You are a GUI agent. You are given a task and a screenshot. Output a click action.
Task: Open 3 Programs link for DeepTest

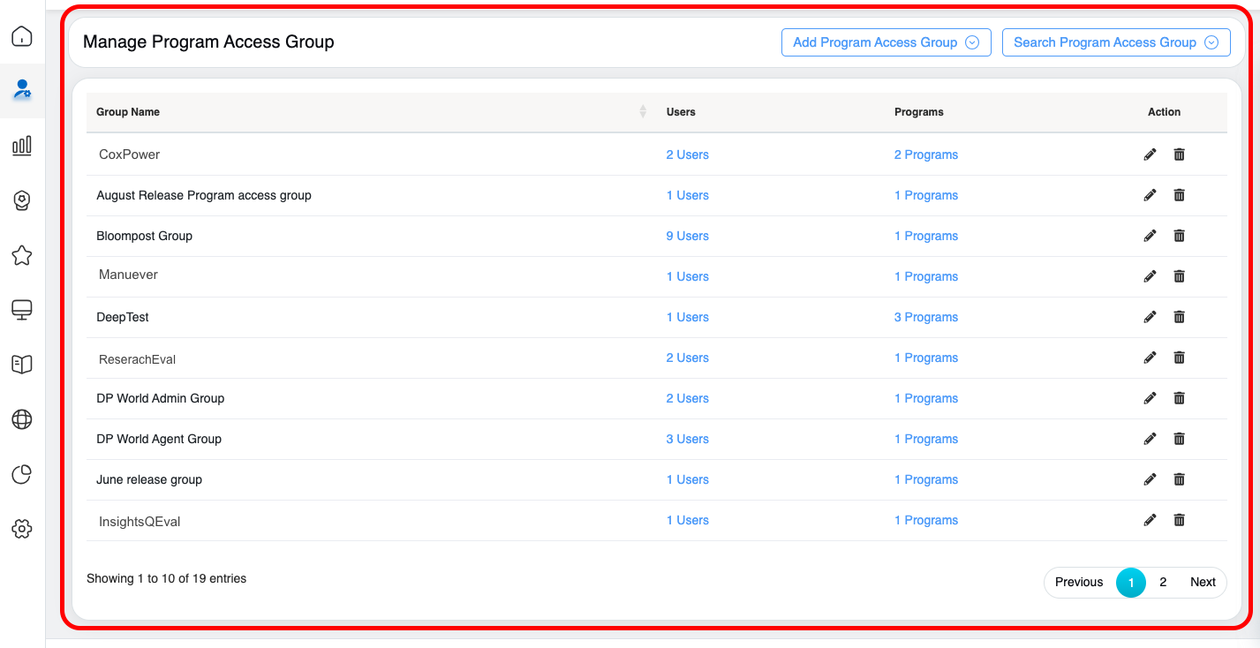tap(925, 317)
